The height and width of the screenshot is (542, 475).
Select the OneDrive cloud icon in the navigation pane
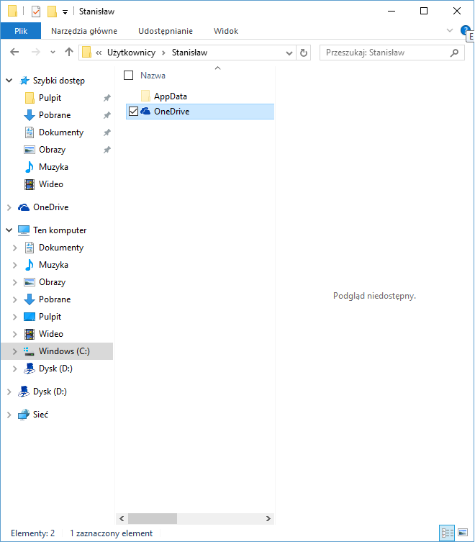(x=24, y=207)
